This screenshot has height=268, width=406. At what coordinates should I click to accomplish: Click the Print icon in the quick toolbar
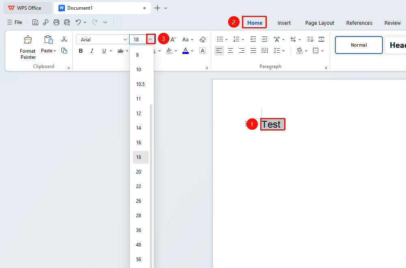(x=56, y=22)
